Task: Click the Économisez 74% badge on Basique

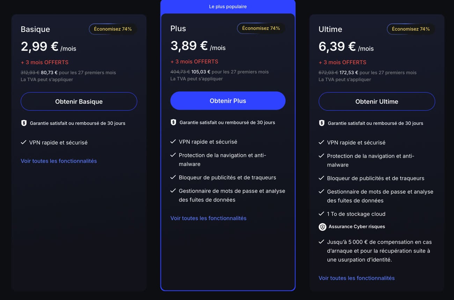Action: (113, 29)
